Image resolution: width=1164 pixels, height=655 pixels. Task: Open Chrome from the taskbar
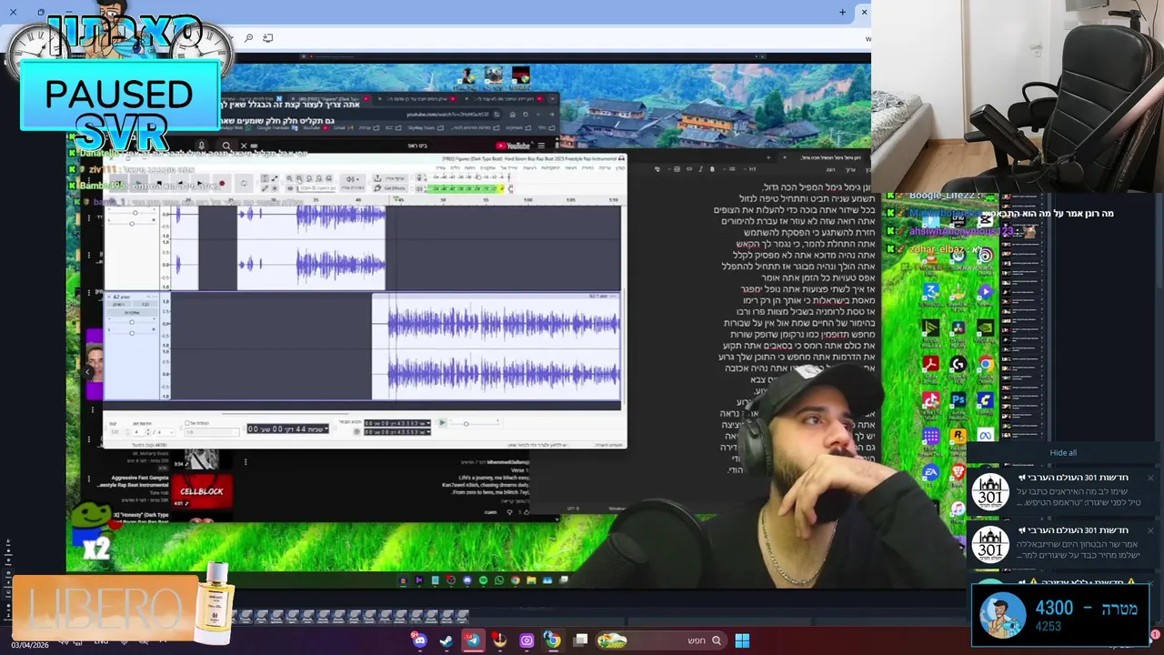[552, 640]
